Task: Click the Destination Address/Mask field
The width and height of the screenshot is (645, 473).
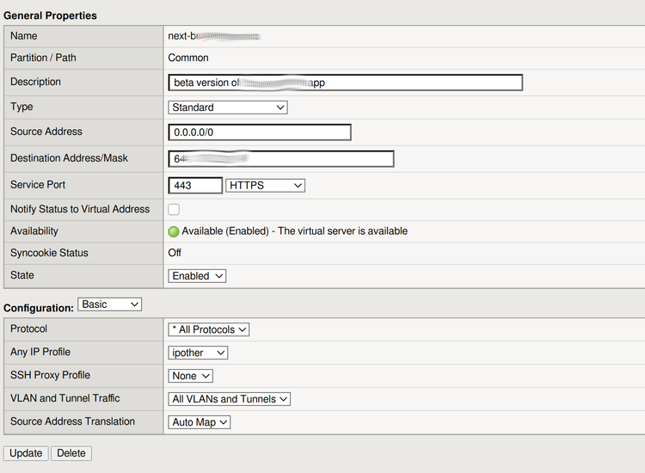Action: click(281, 159)
